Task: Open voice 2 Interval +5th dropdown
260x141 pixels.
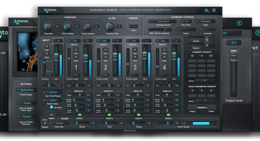Action: [x=103, y=41]
